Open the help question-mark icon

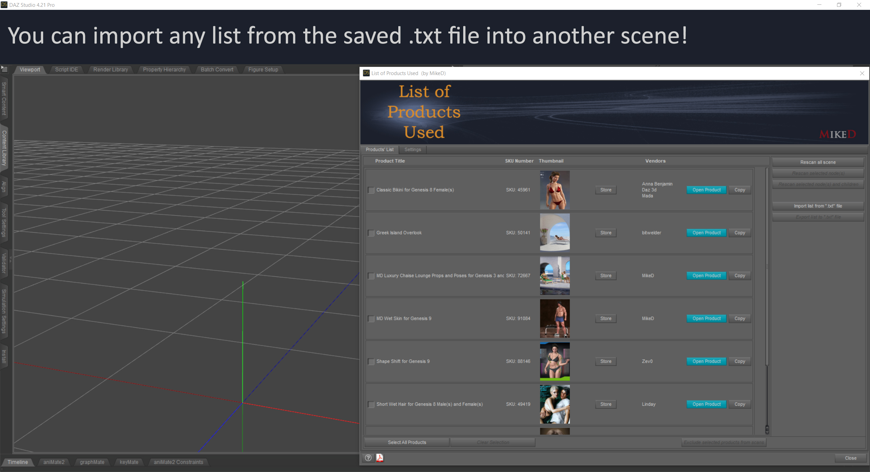pyautogui.click(x=368, y=458)
